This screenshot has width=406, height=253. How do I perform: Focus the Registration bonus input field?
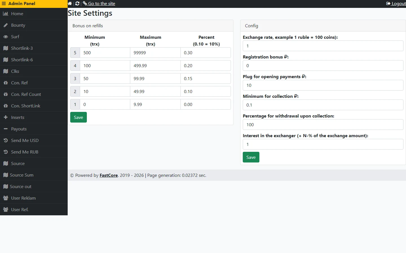coord(323,65)
